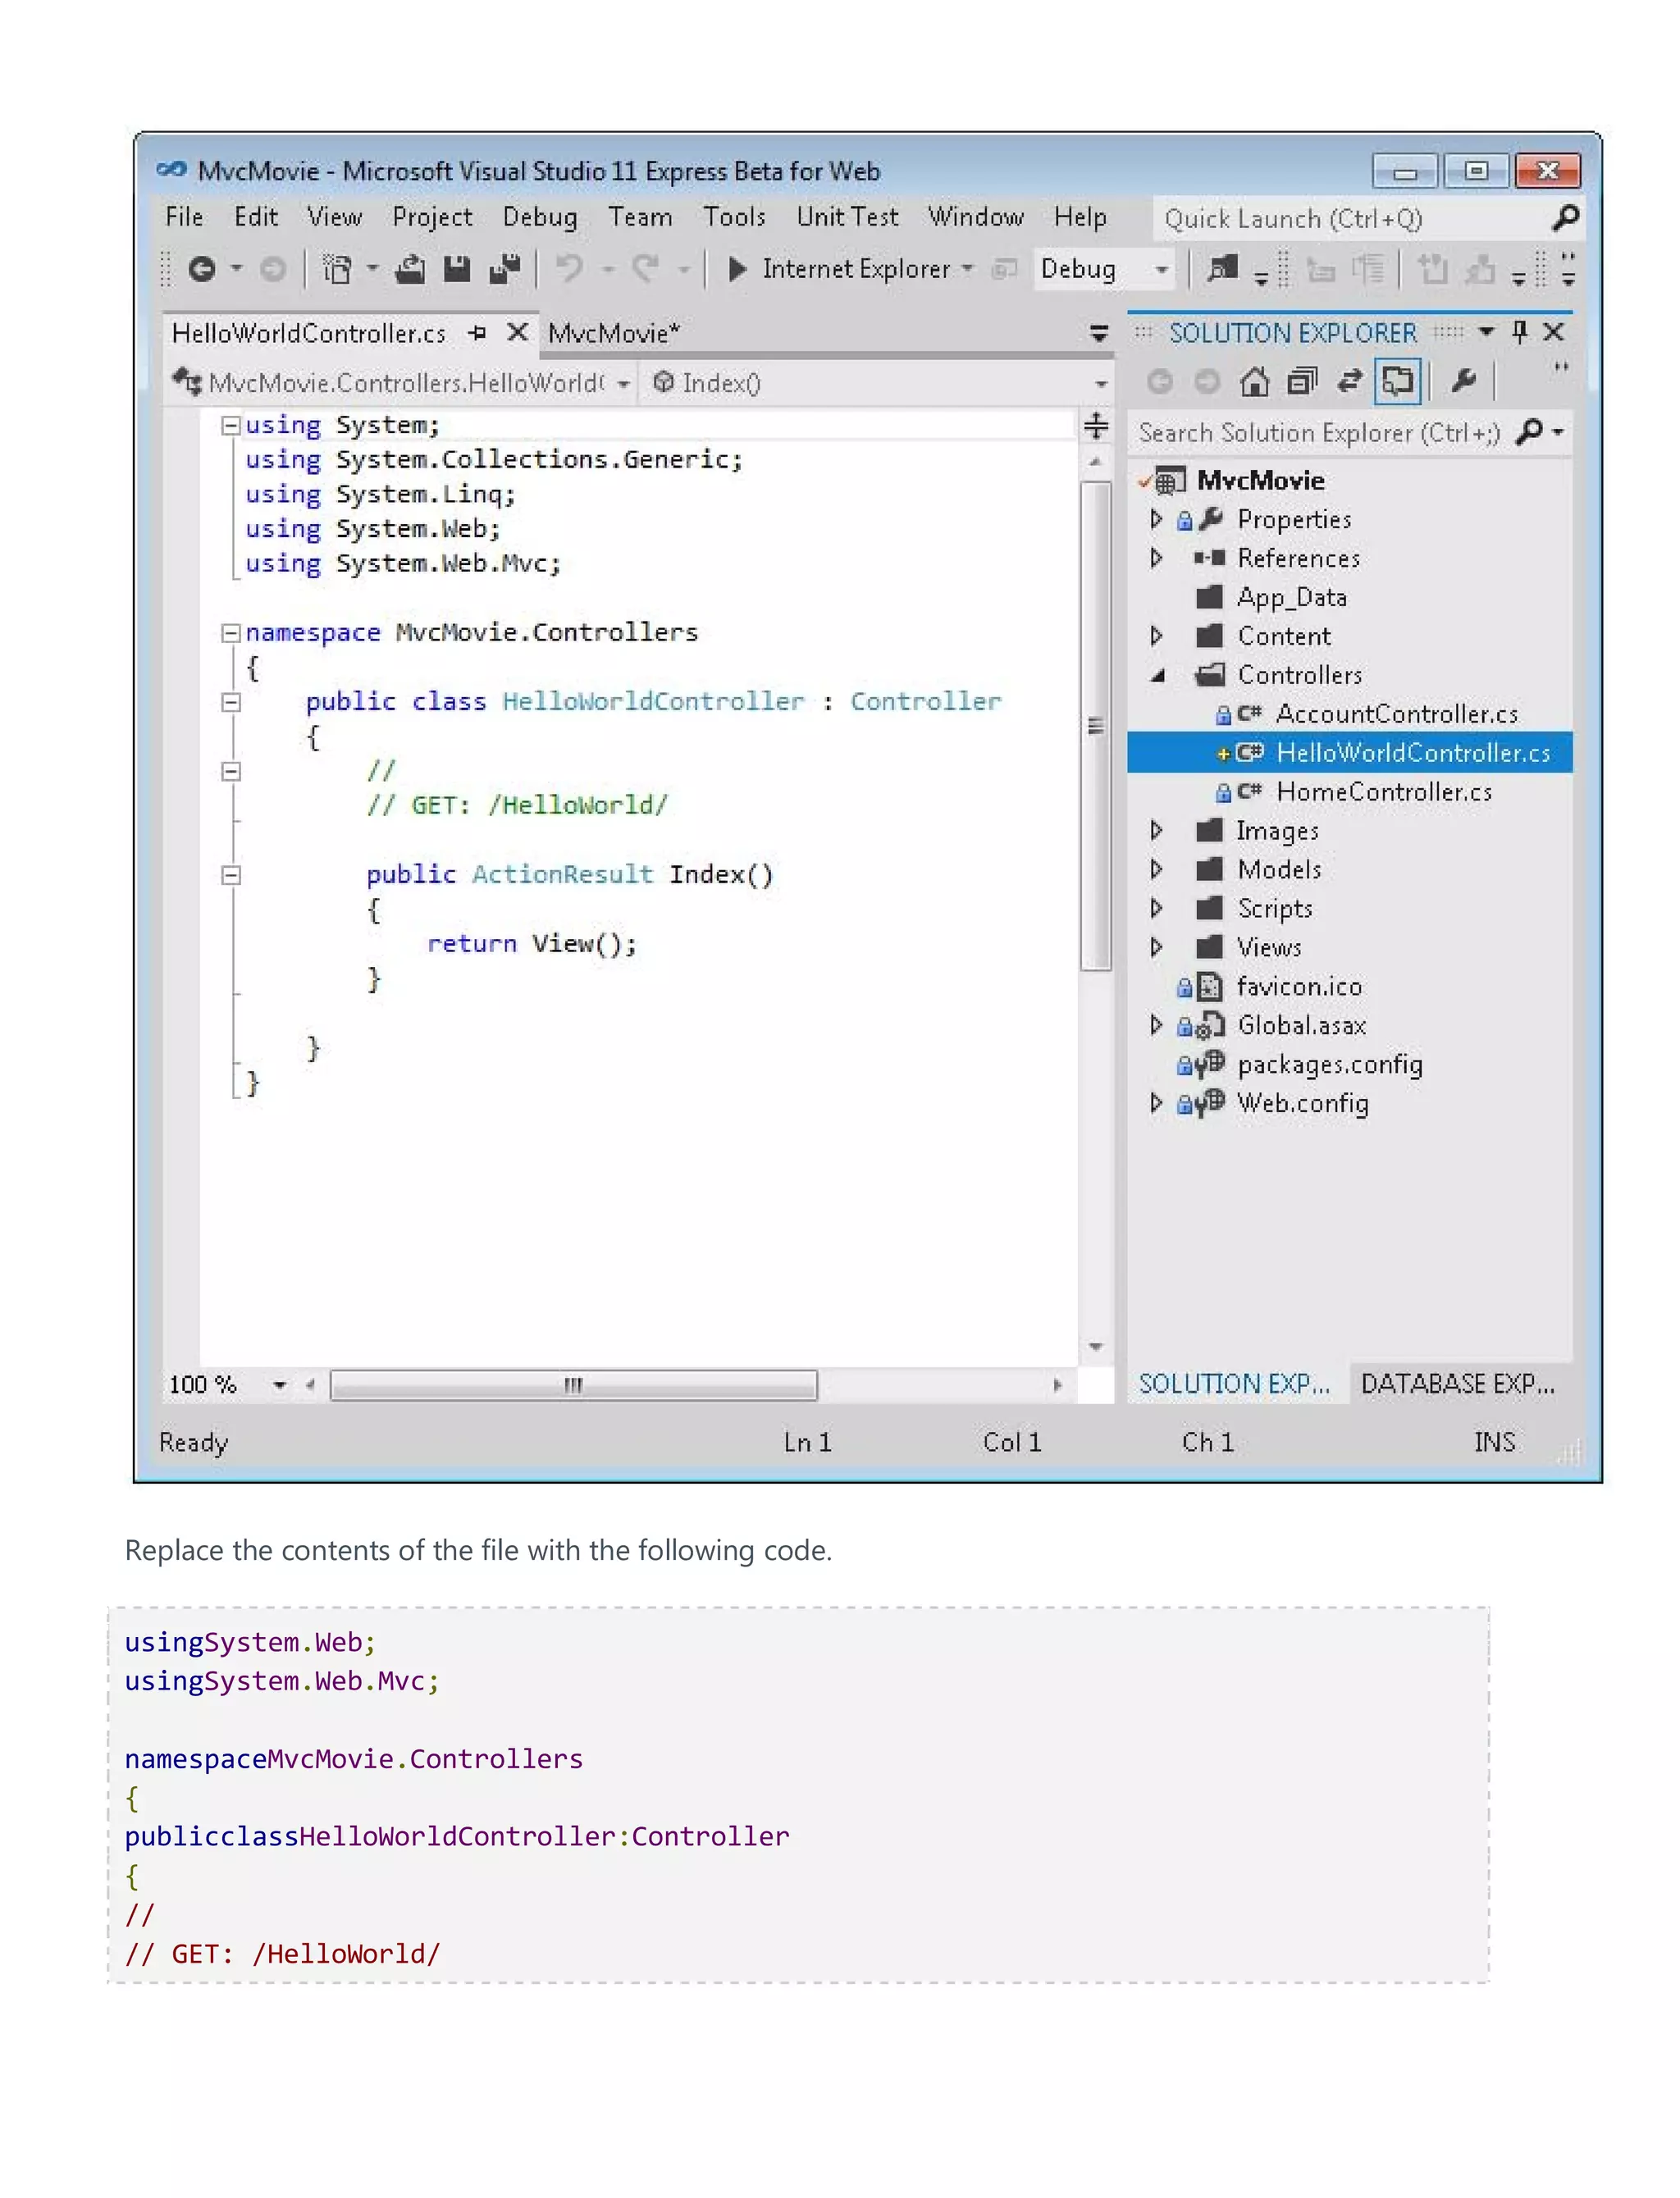The image size is (1680, 2198).
Task: Open the File menu
Action: coord(184,217)
